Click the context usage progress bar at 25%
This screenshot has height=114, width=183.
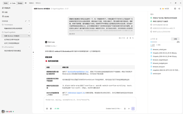[x=163, y=42]
